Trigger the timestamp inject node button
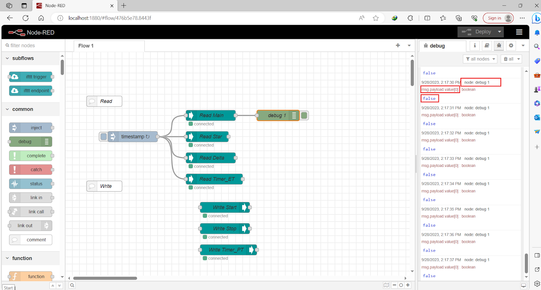Image resolution: width=541 pixels, height=290 pixels. [x=103, y=137]
